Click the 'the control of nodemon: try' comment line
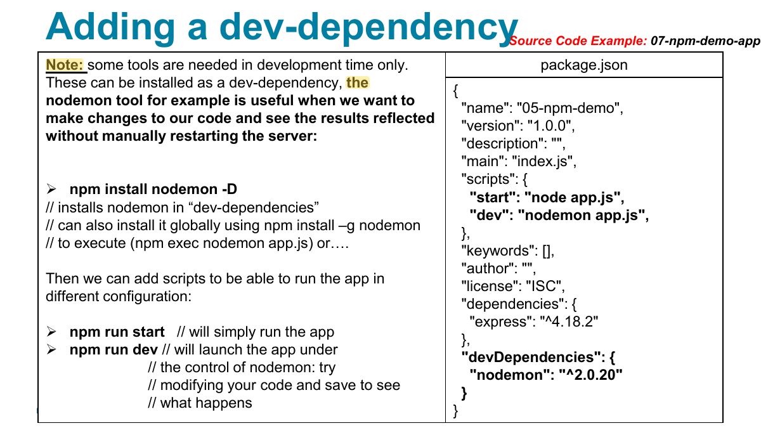 [242, 367]
